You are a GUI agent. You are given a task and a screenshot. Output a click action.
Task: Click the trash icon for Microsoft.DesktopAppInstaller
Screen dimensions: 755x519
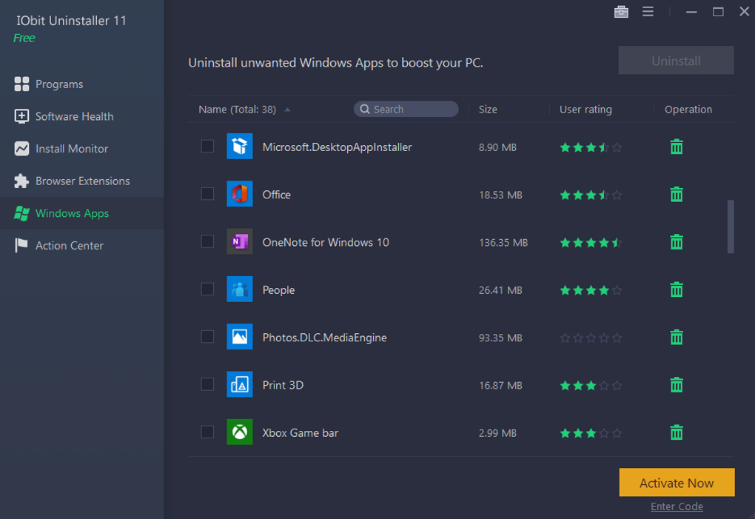coord(677,147)
